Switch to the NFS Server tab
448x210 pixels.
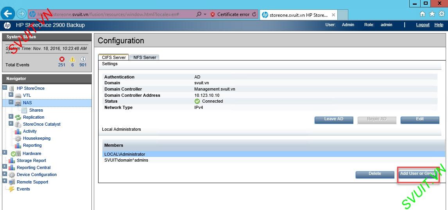coord(145,57)
